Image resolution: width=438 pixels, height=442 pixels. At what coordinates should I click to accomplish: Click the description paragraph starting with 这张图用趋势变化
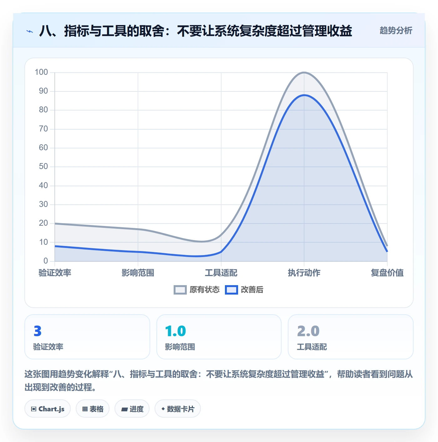(x=219, y=381)
